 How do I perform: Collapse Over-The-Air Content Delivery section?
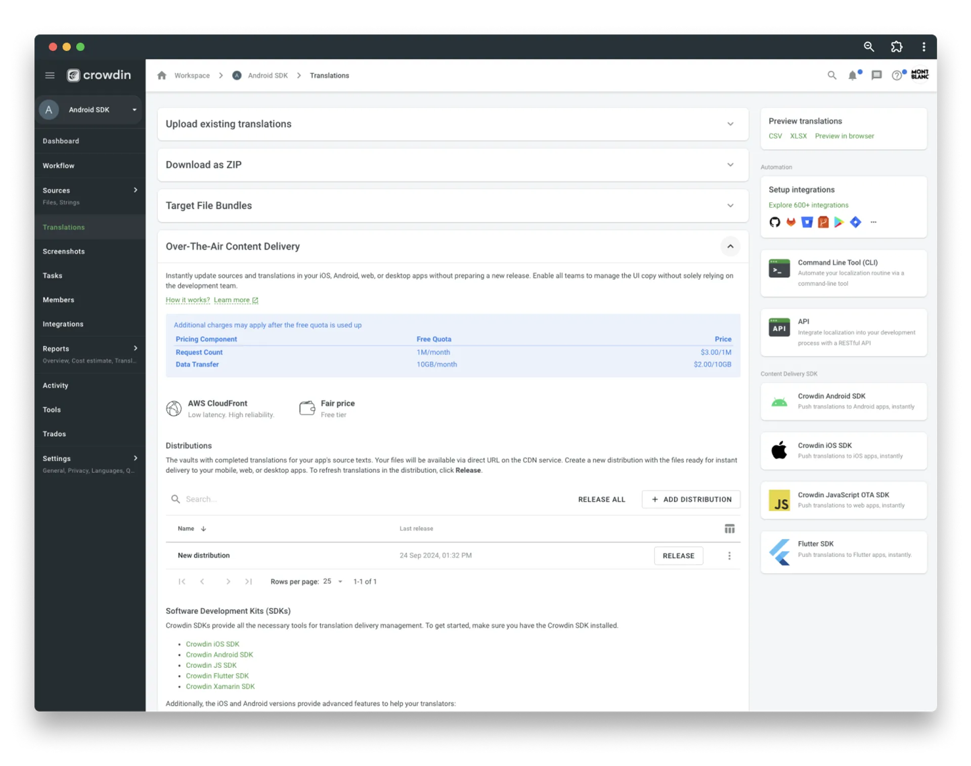(730, 246)
